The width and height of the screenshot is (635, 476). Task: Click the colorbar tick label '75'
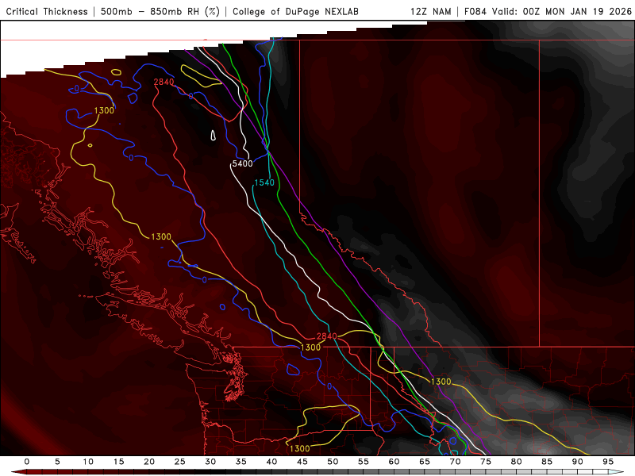pyautogui.click(x=486, y=462)
